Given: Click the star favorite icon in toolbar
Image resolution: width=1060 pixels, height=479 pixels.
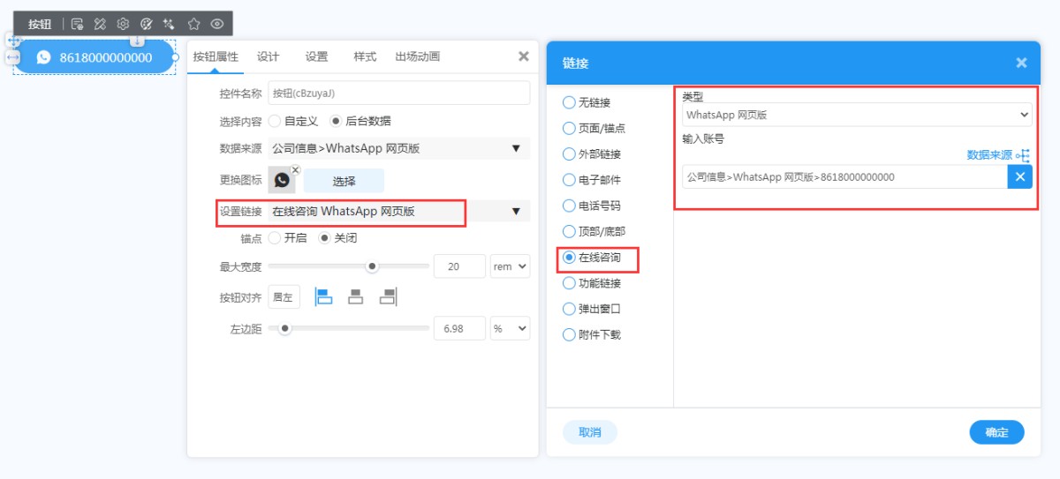Looking at the screenshot, I should [193, 24].
